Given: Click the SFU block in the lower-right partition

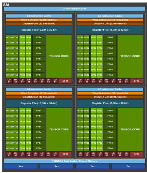Looking at the screenshot, I should [x=136, y=154].
